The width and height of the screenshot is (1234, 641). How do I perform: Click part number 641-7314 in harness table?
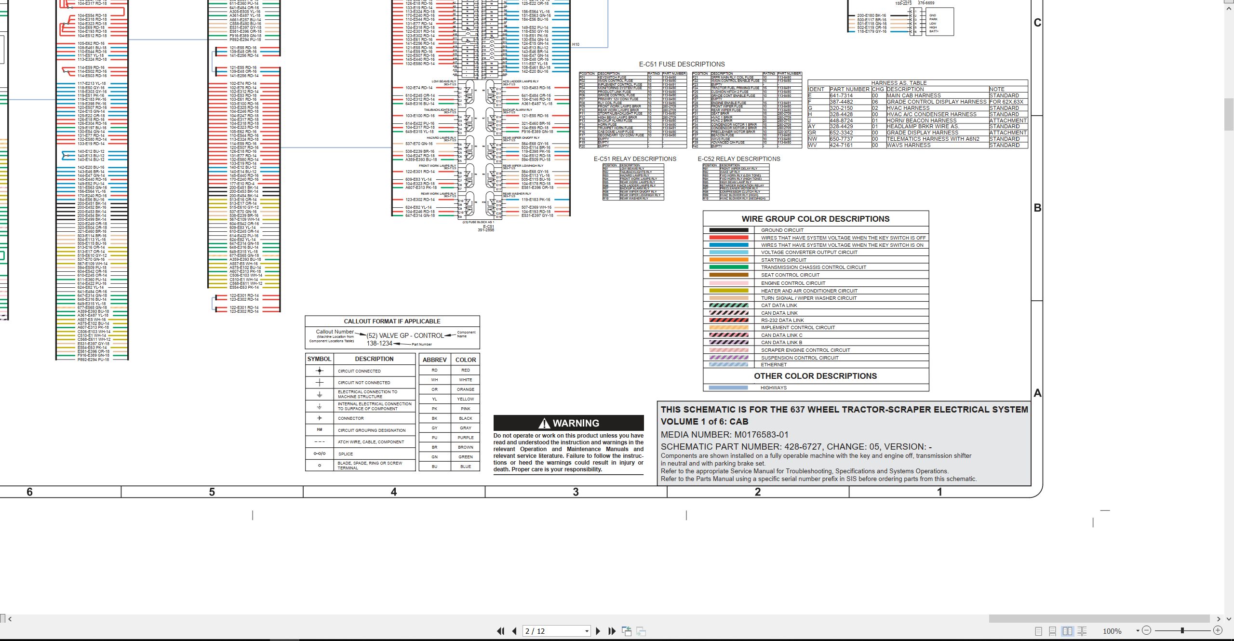click(x=841, y=95)
